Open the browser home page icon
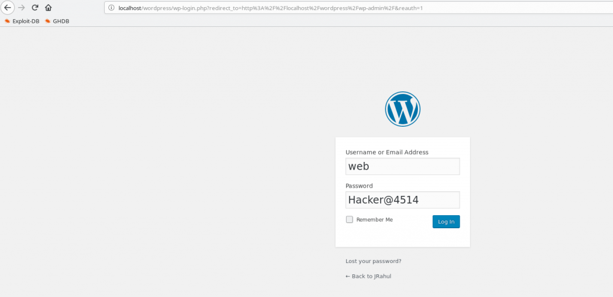 [x=48, y=7]
